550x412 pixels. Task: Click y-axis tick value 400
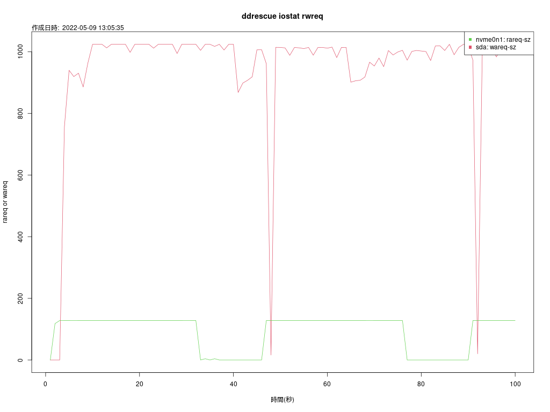click(20, 237)
